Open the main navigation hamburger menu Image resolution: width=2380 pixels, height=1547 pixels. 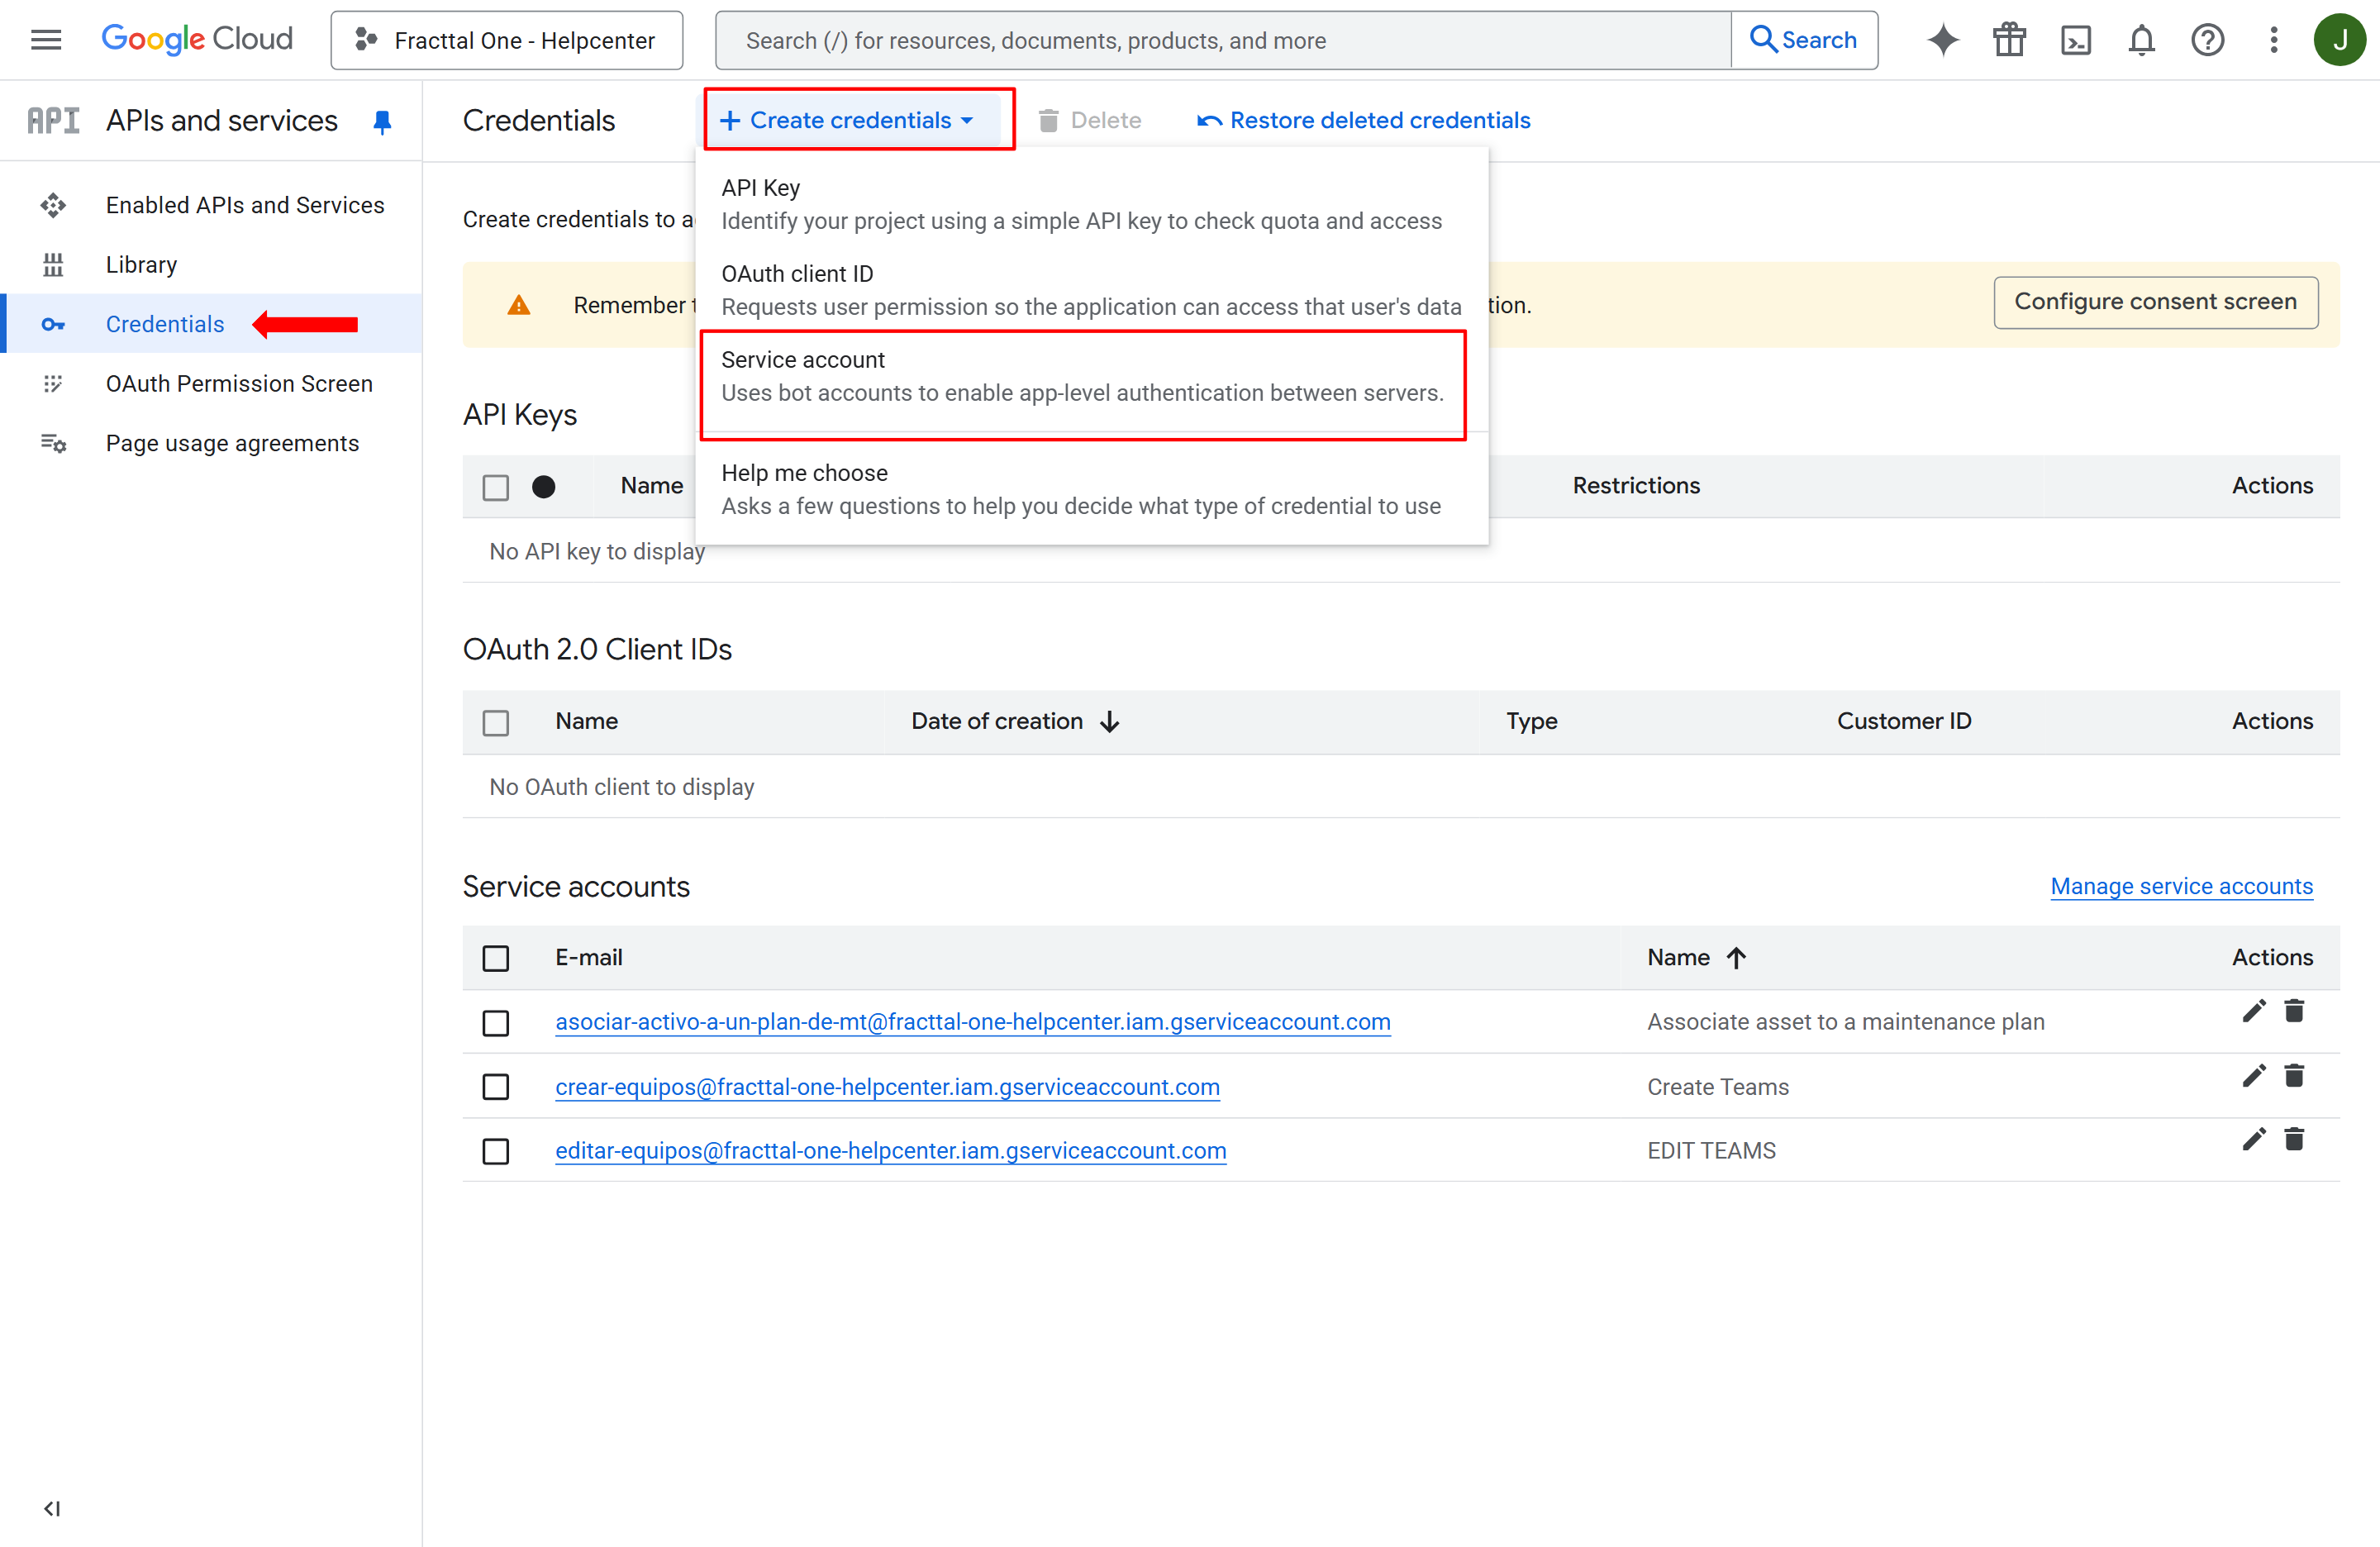pos(46,40)
